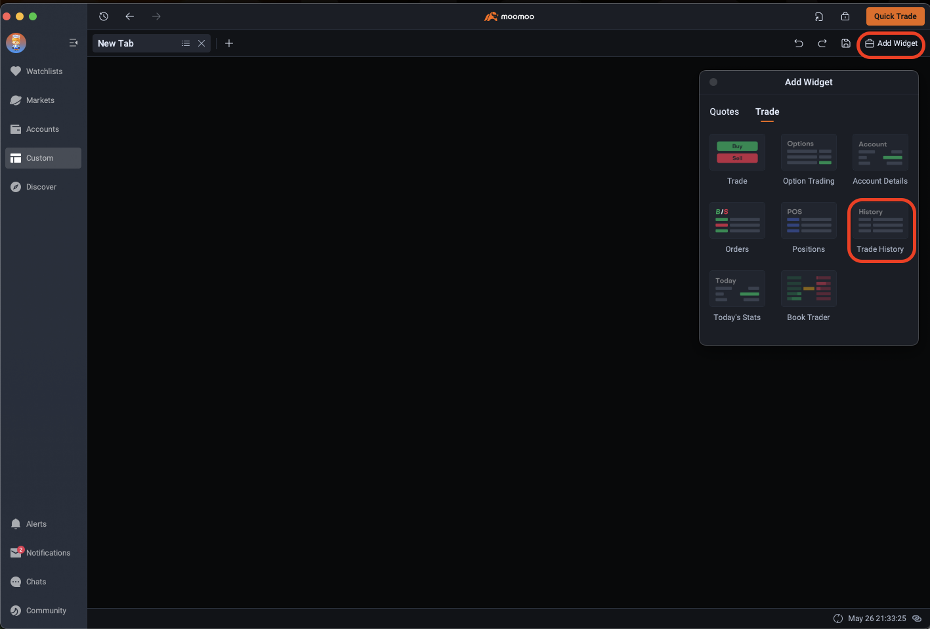Click the redo arrow icon
This screenshot has height=629, width=930.
pos(822,43)
